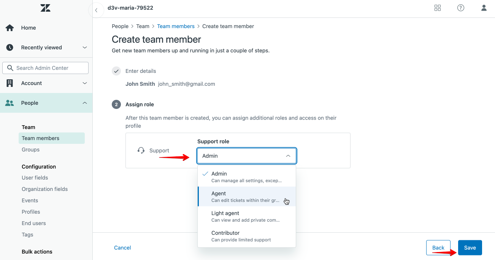Close the Support role dropdown

[x=288, y=156]
